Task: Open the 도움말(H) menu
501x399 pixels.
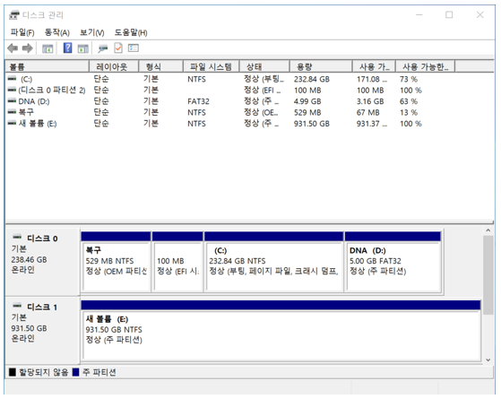Action: point(131,32)
